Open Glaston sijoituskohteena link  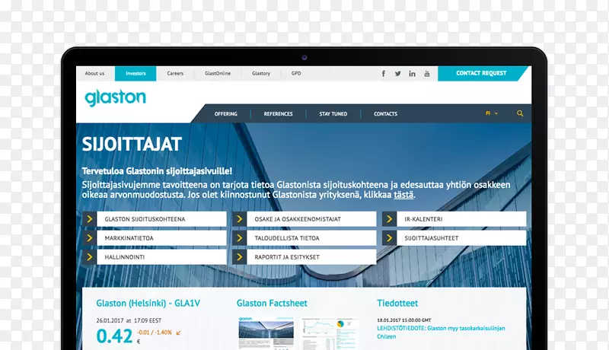161,219
